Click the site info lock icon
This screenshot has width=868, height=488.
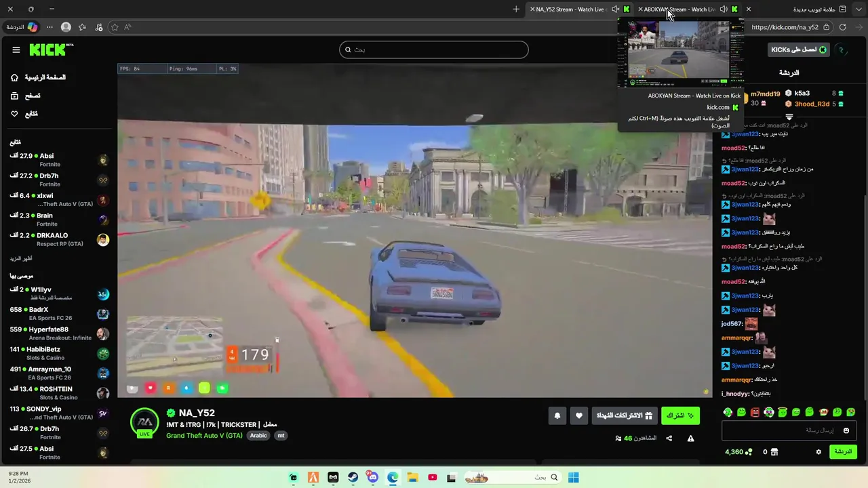click(x=826, y=27)
